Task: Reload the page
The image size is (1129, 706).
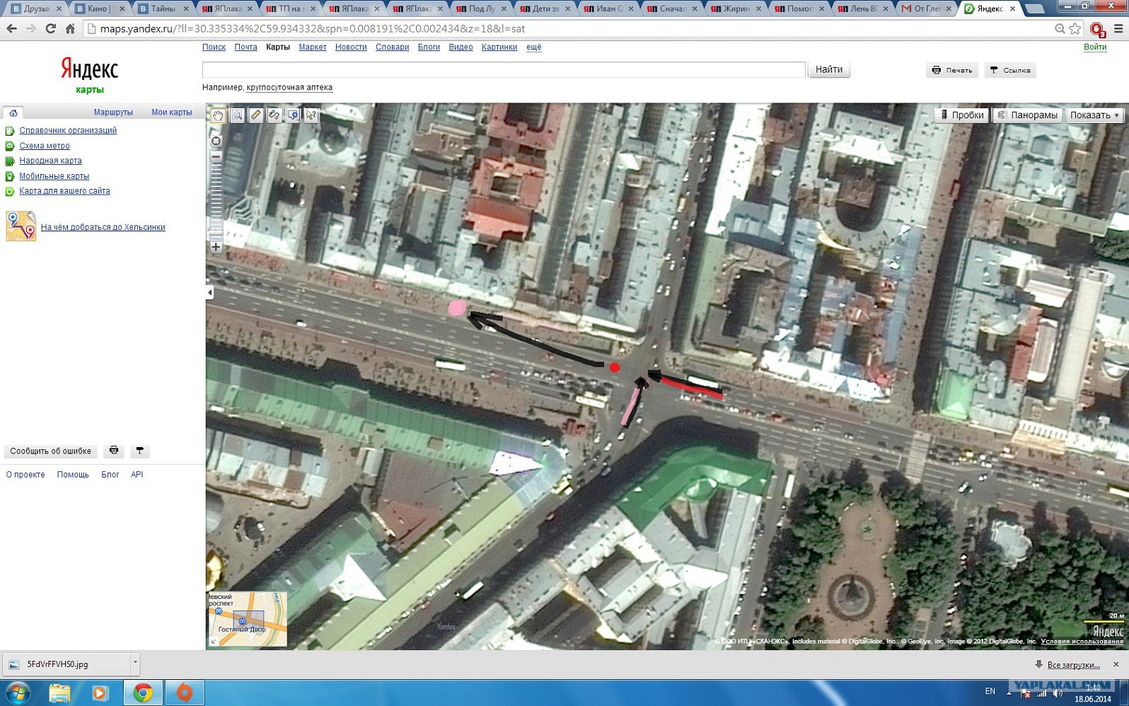Action: pyautogui.click(x=50, y=29)
